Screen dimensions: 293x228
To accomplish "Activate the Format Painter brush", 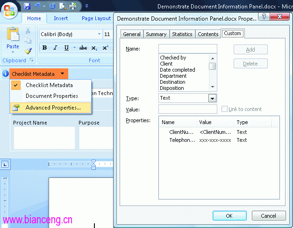I will 28,51.
